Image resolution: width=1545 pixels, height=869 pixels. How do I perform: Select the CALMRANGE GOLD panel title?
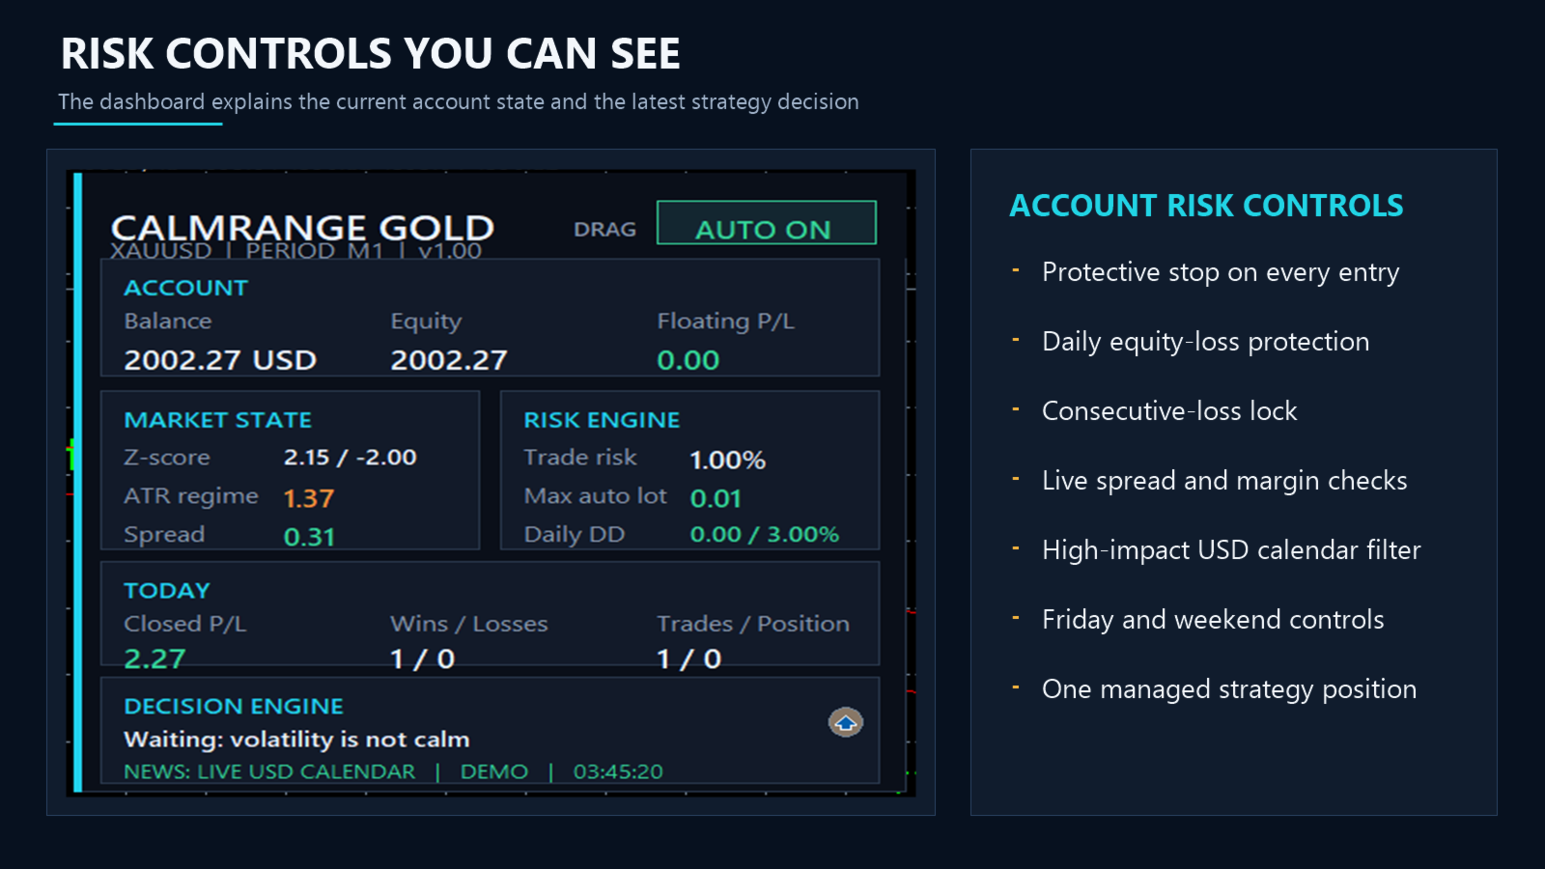coord(302,228)
